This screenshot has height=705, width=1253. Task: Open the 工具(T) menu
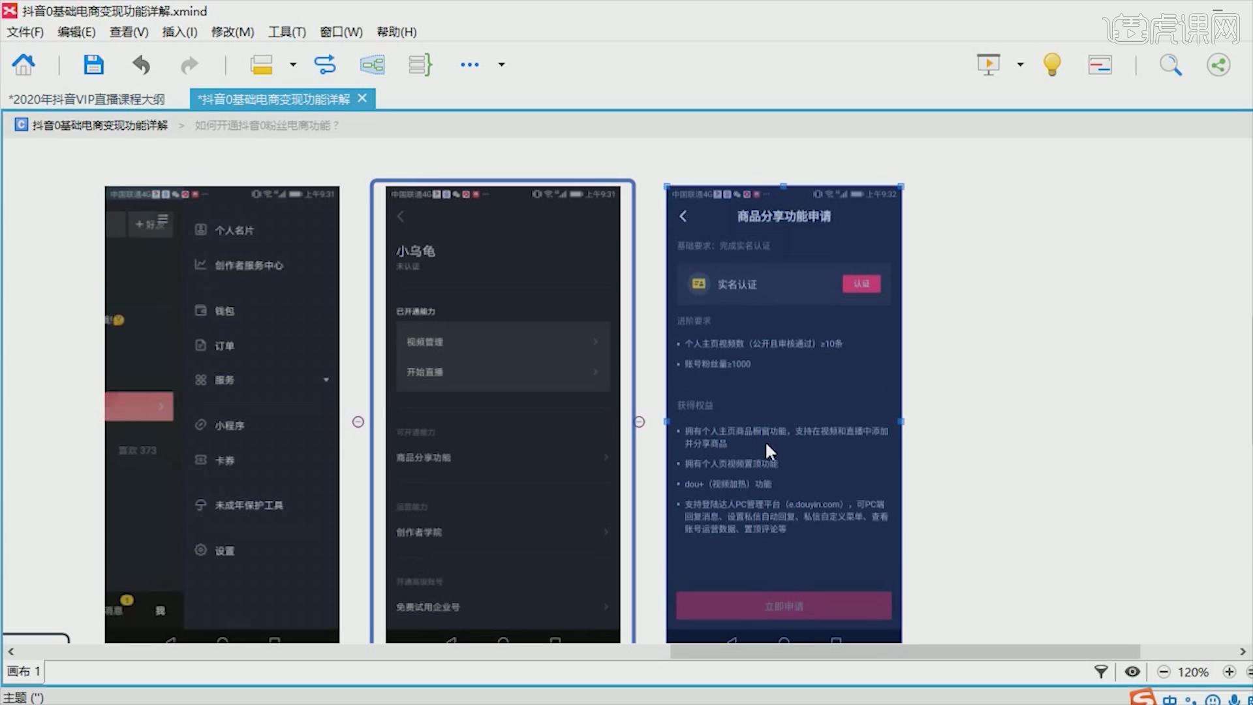(x=287, y=32)
